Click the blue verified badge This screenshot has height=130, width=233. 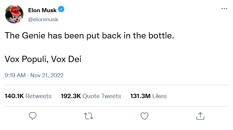62,10
